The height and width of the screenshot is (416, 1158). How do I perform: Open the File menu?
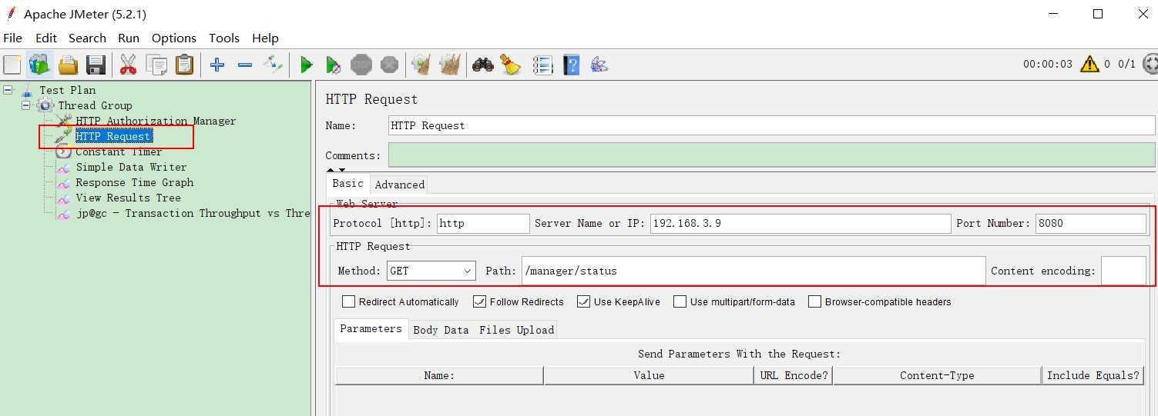pos(13,38)
